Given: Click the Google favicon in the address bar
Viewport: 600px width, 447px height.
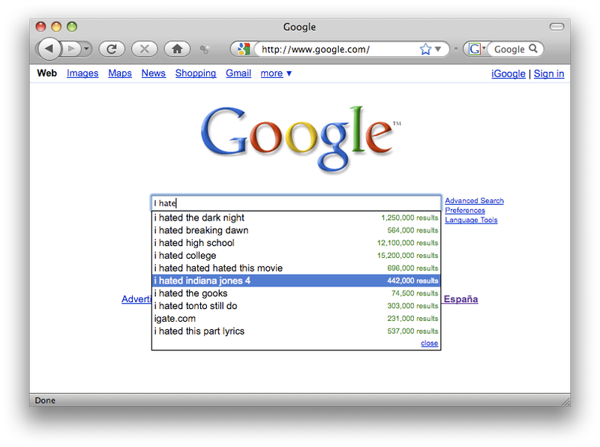Looking at the screenshot, I should [x=243, y=49].
